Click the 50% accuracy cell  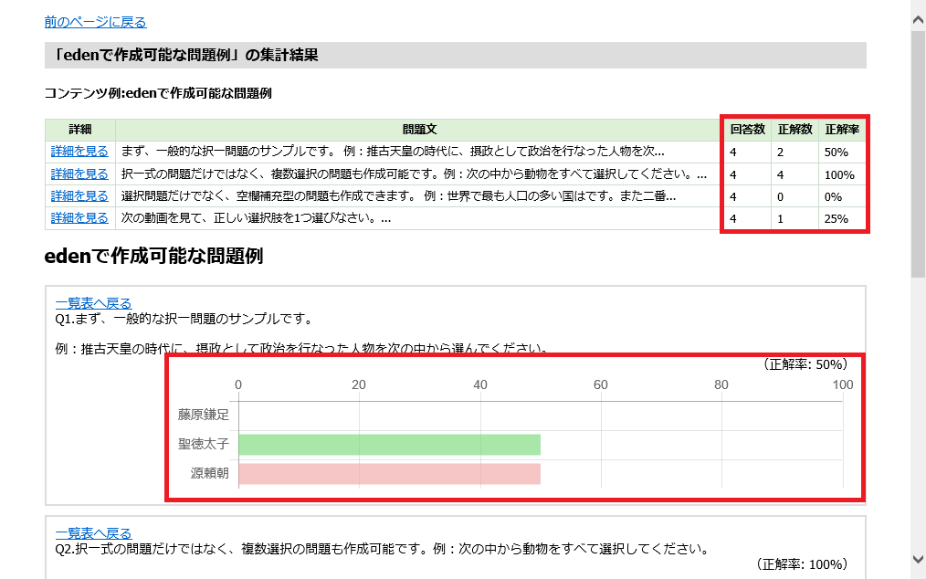(842, 152)
